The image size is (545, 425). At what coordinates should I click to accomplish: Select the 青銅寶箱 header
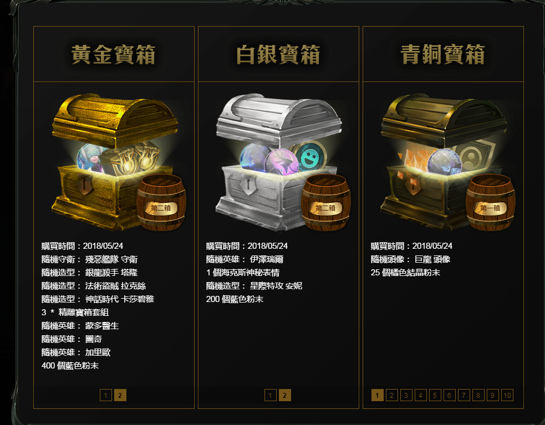443,54
